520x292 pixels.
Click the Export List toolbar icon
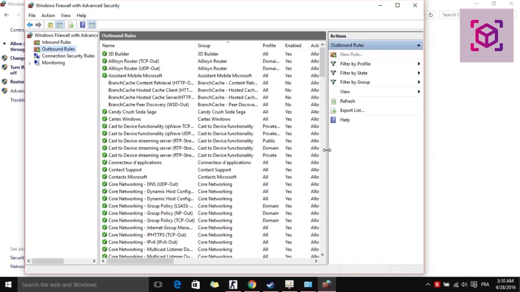click(71, 25)
